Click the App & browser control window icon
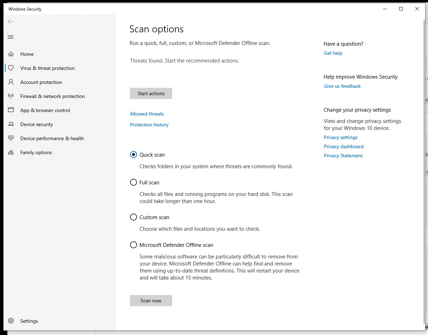Viewport: 428px width, 335px height. click(x=11, y=110)
